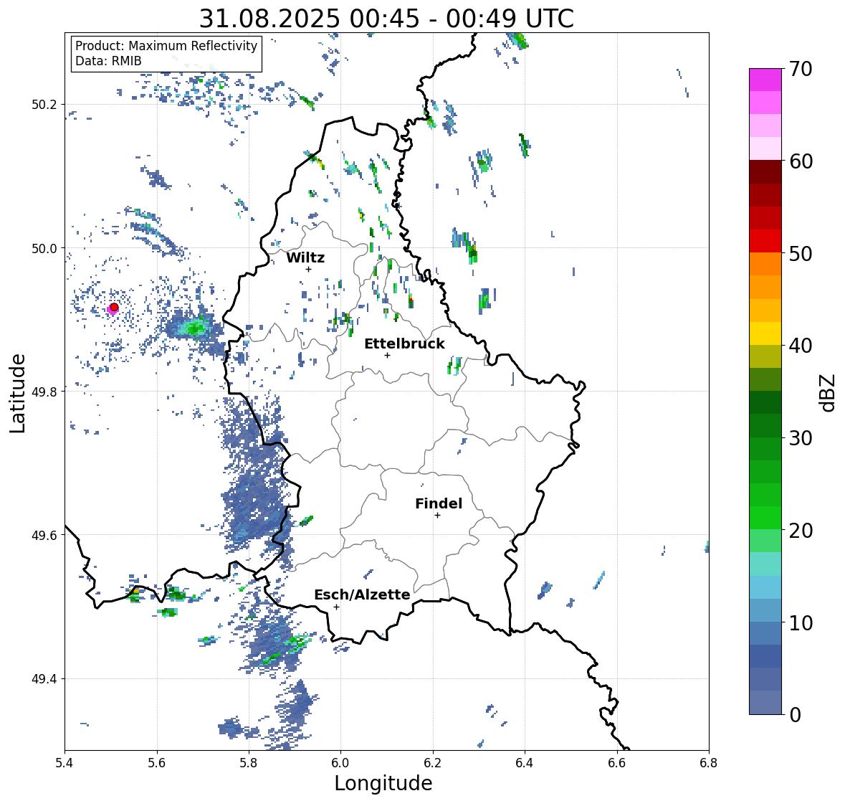
Task: Select the Ettelbruck city label
Action: 404,343
